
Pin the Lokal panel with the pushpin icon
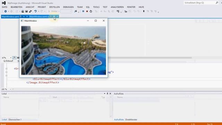click(107, 94)
